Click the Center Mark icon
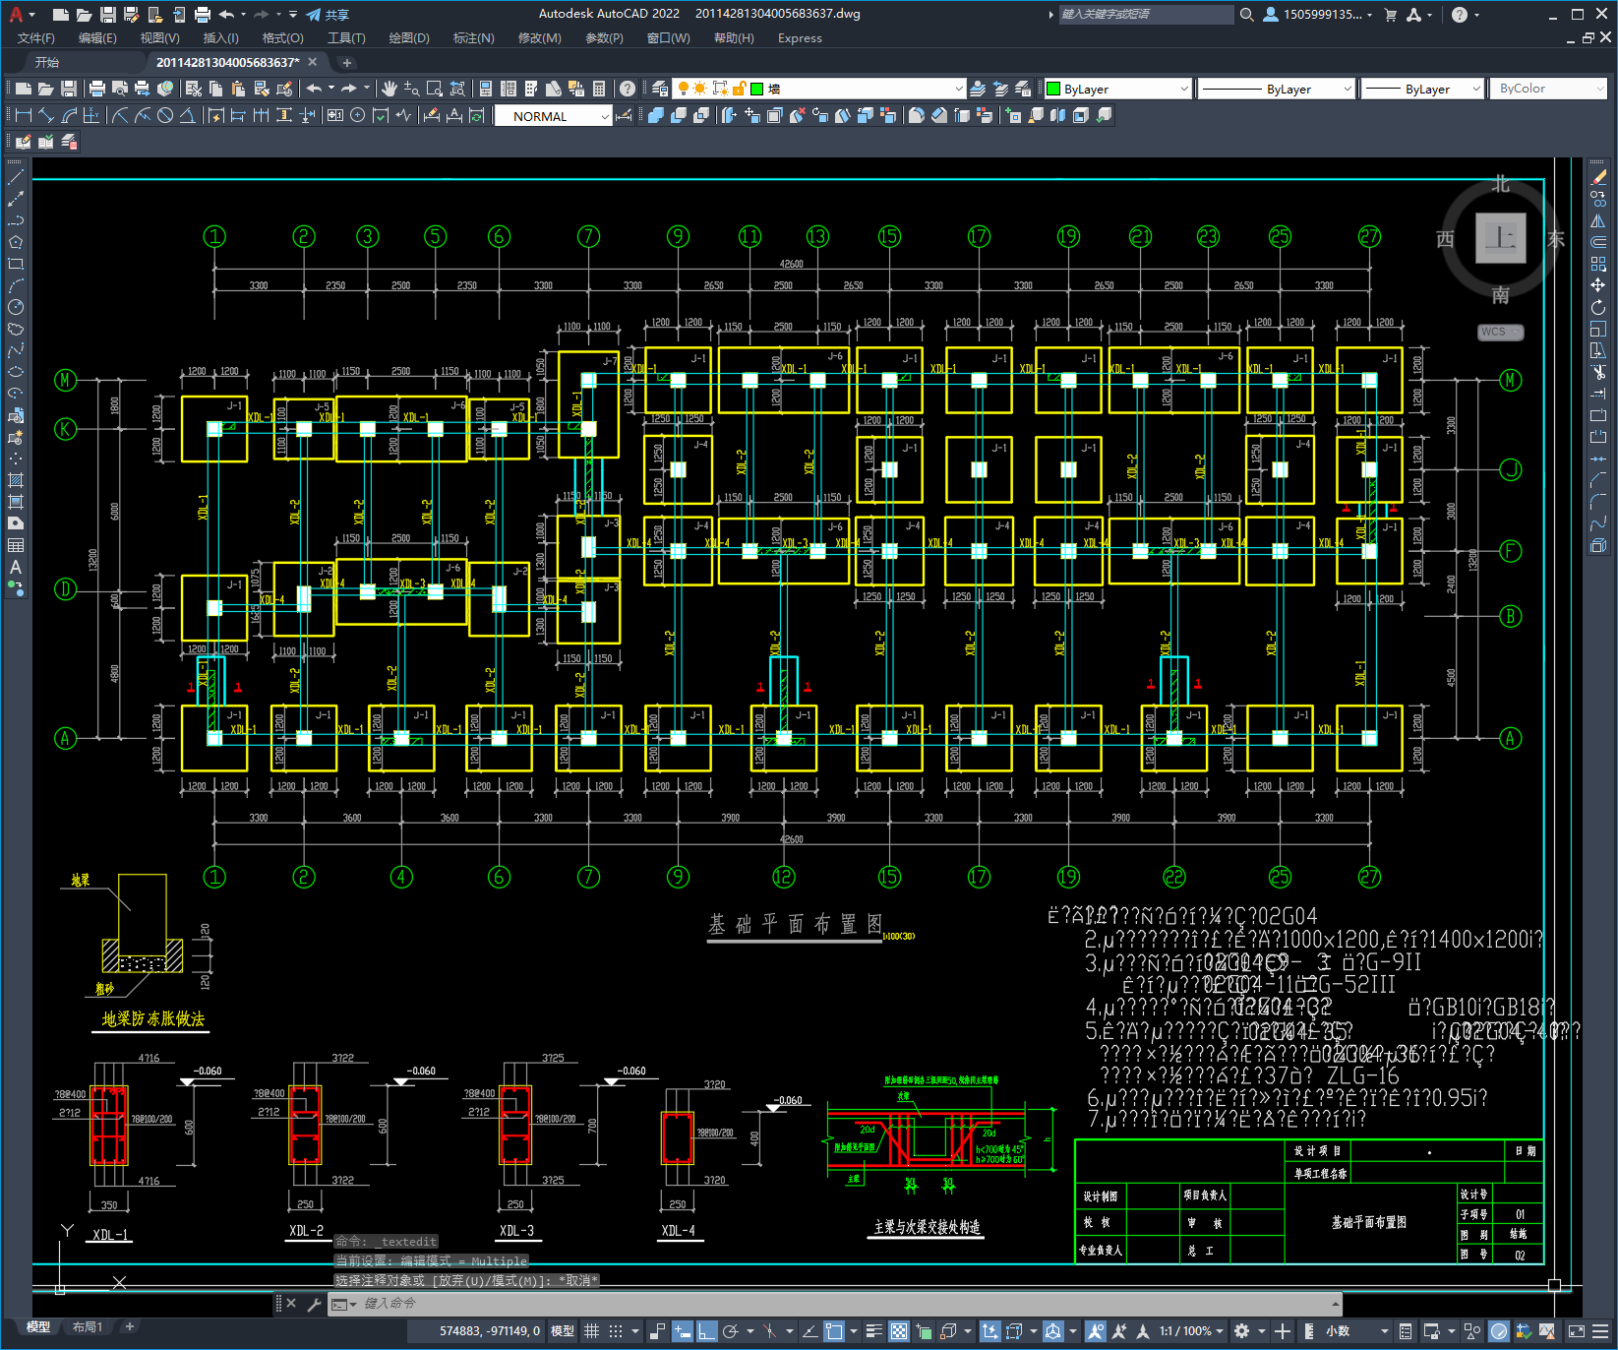1618x1350 pixels. tap(357, 116)
